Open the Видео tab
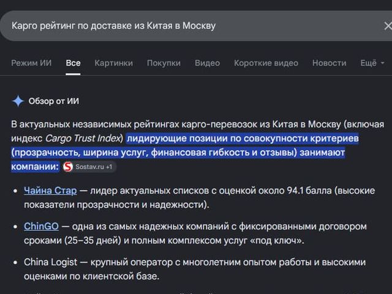The height and width of the screenshot is (294, 392). pyautogui.click(x=207, y=62)
